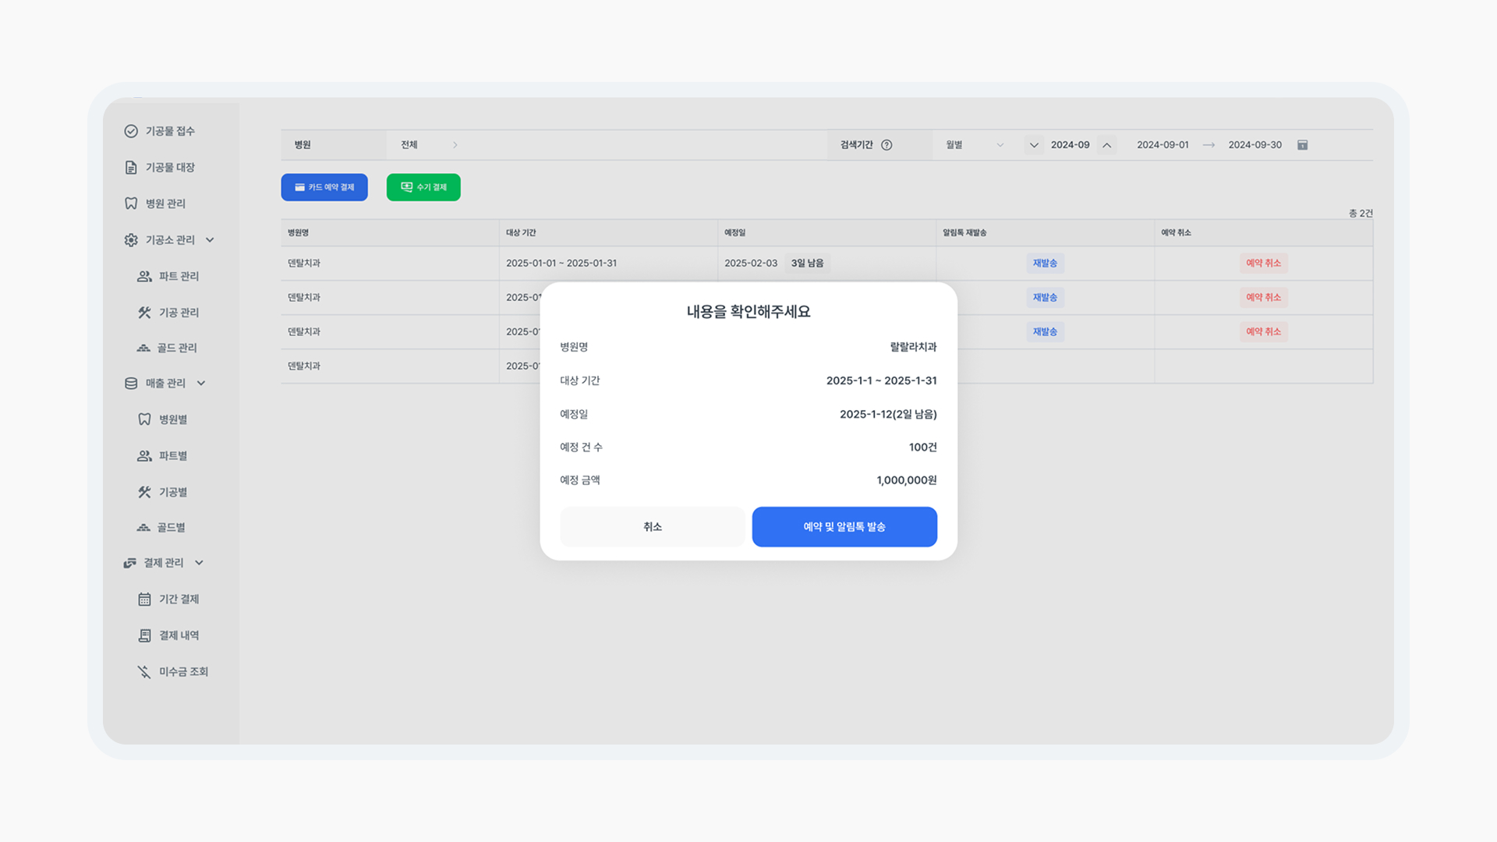The image size is (1497, 842).
Task: Select 파트별 in sales menu
Action: pyautogui.click(x=172, y=456)
